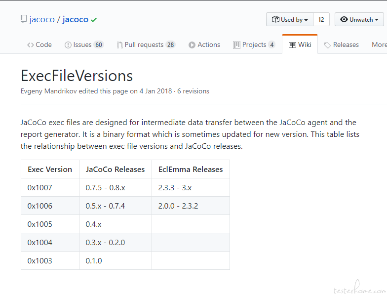Viewport: 387px width, 299px height.
Task: Click the 0x1007 table cell
Action: tap(50, 188)
